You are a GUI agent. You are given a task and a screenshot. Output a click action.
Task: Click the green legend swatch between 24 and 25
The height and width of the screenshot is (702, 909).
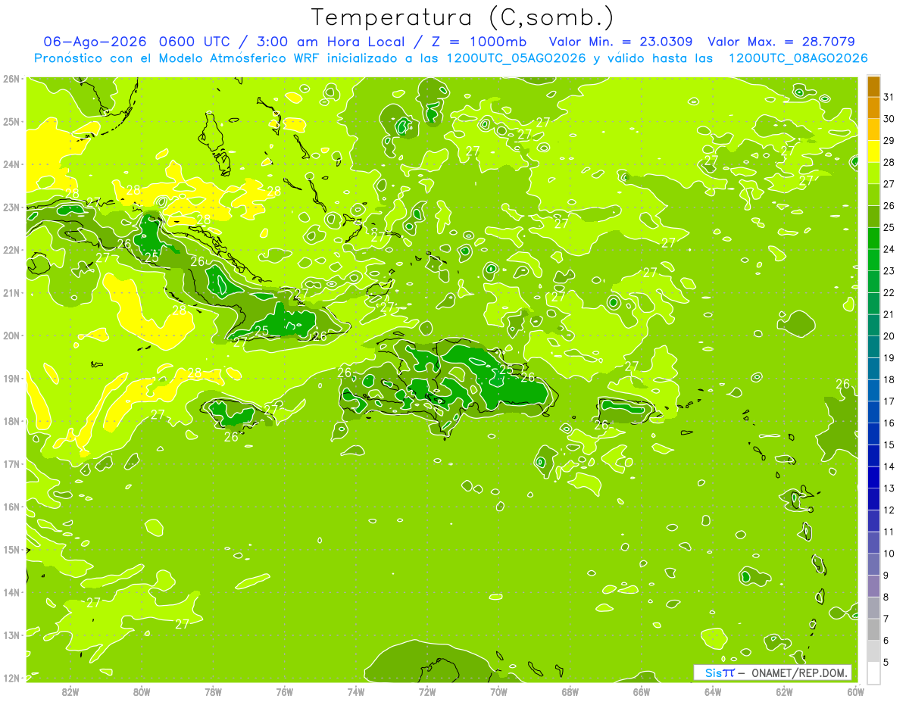(x=873, y=238)
